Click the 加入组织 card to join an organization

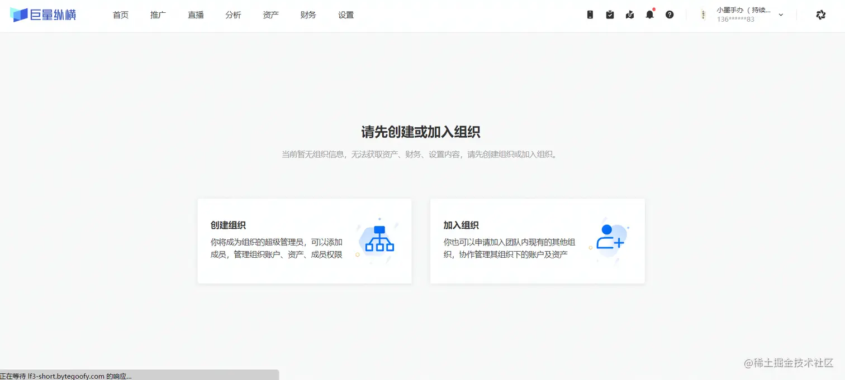537,241
